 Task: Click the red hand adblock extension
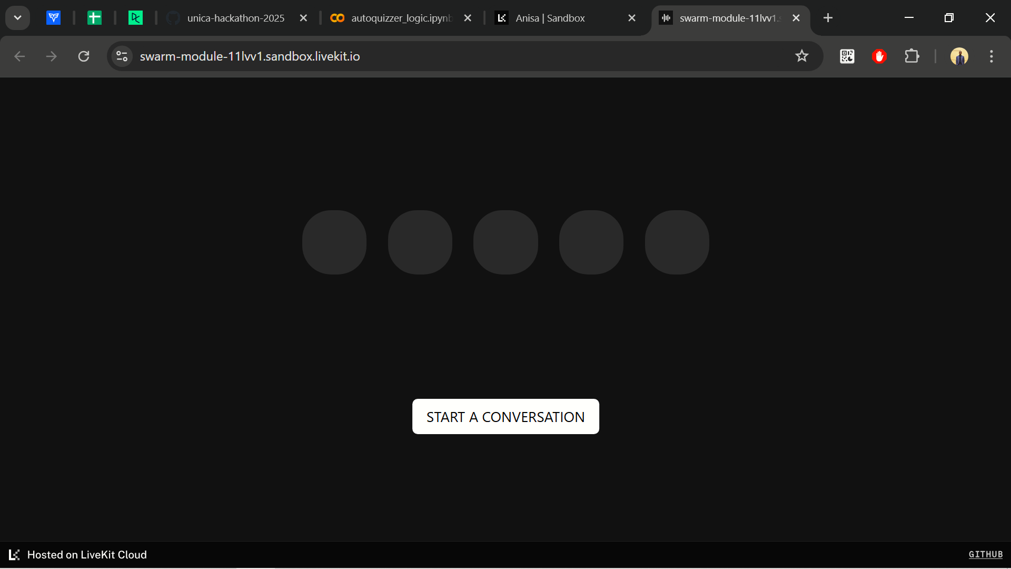coord(879,56)
